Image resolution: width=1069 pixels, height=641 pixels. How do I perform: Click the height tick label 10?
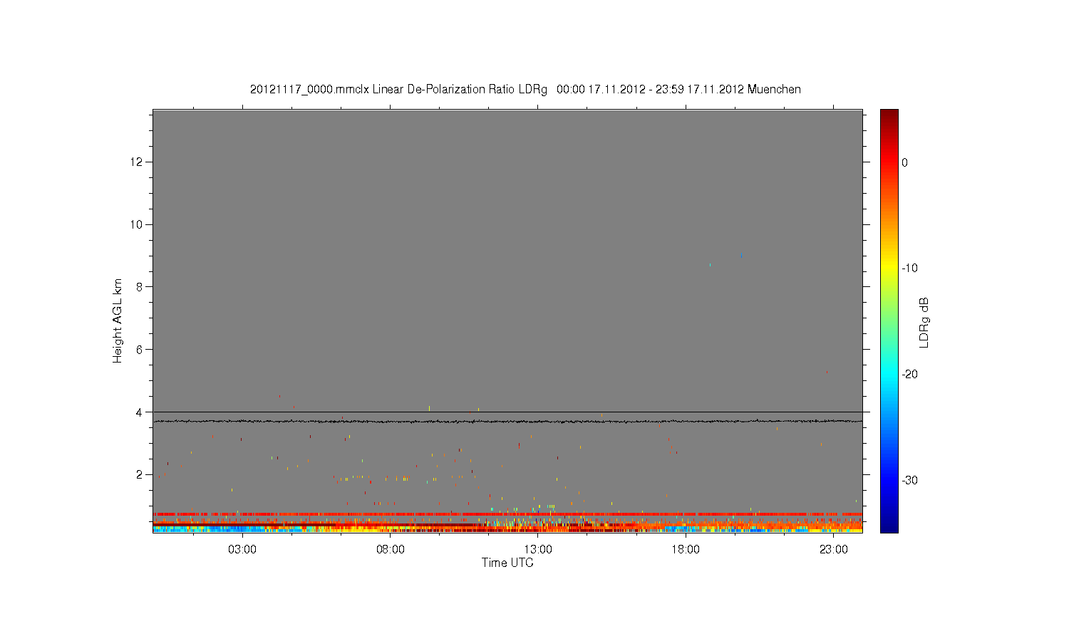pos(138,224)
